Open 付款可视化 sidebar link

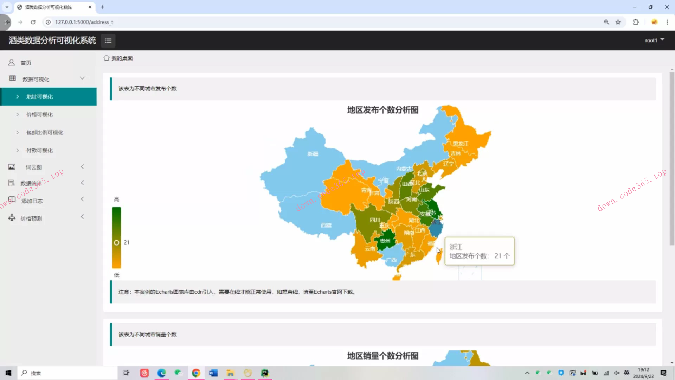tap(39, 150)
